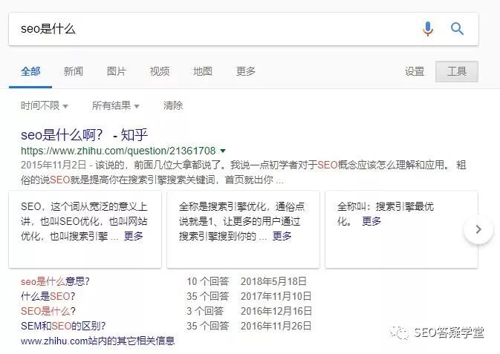Click the SEO，这个词从宽泛的意义上 answer card
500x354 pixels.
[x=85, y=229]
